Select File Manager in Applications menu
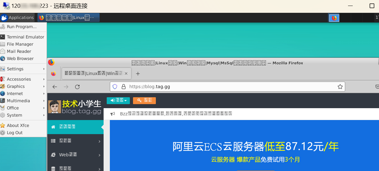This screenshot has width=379, height=171. (20, 44)
